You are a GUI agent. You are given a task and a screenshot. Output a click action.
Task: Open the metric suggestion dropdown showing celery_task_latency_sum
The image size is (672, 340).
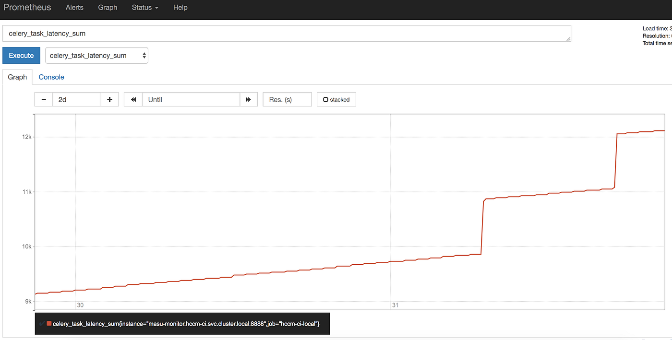tap(96, 55)
